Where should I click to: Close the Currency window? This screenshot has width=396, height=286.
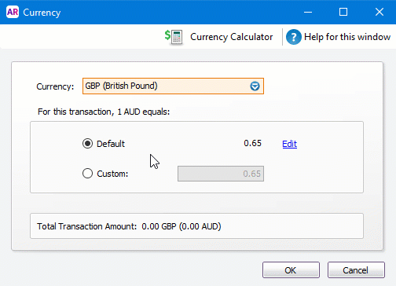click(x=379, y=12)
